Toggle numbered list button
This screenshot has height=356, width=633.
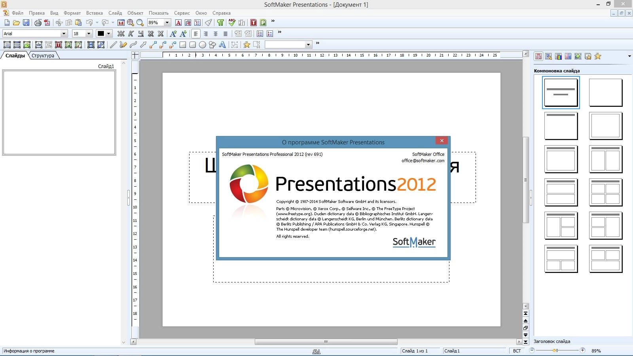(270, 34)
